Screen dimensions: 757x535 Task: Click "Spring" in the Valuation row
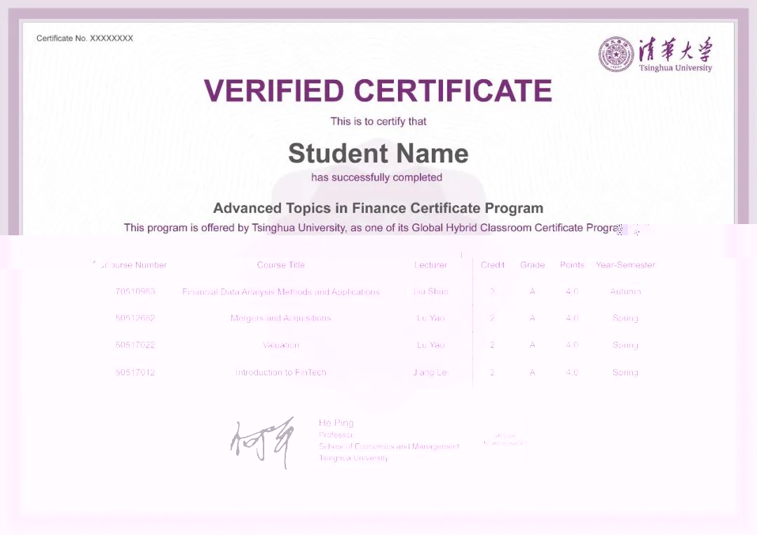click(x=626, y=345)
